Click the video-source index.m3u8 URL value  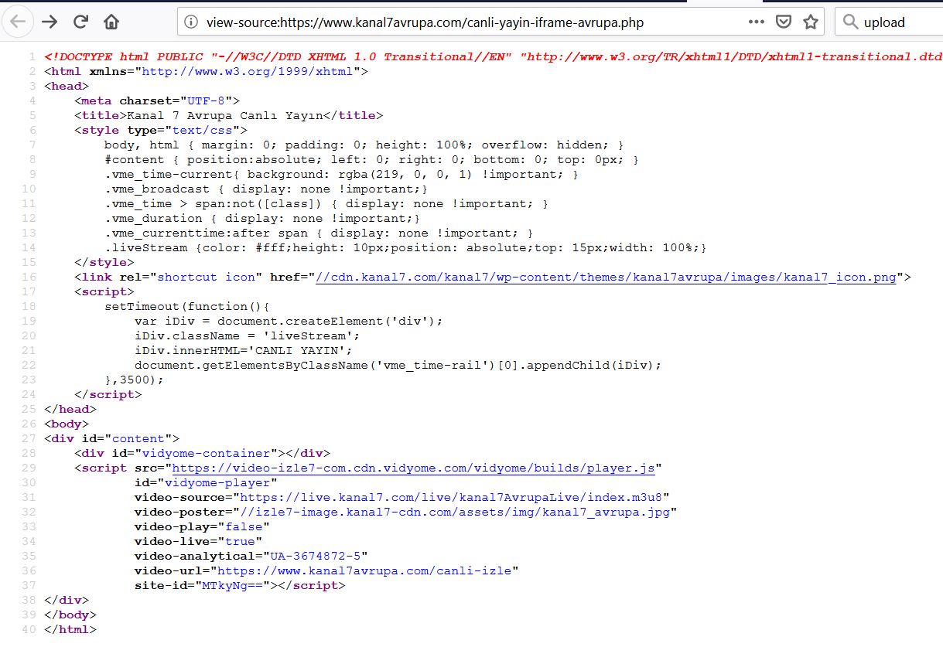click(x=451, y=497)
